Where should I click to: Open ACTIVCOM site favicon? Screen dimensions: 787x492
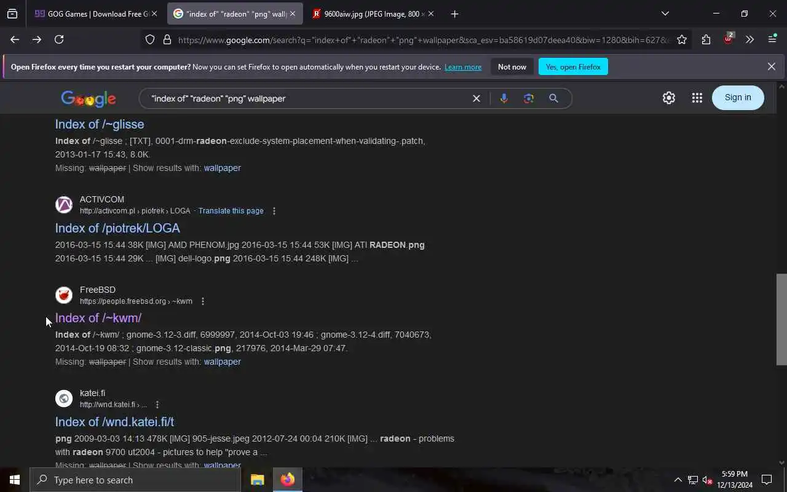tap(64, 205)
